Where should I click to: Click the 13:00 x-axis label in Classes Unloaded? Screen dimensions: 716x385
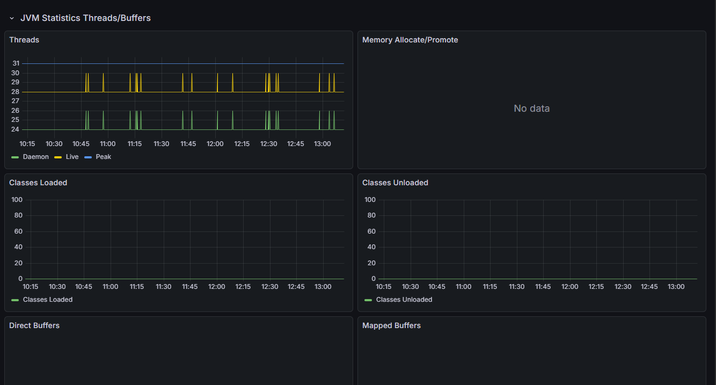(x=676, y=287)
